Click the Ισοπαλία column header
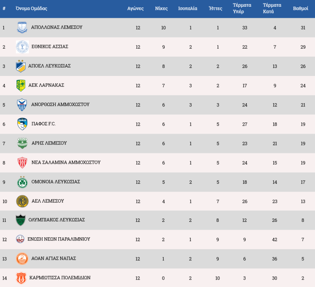This screenshot has height=287, width=315. click(188, 8)
